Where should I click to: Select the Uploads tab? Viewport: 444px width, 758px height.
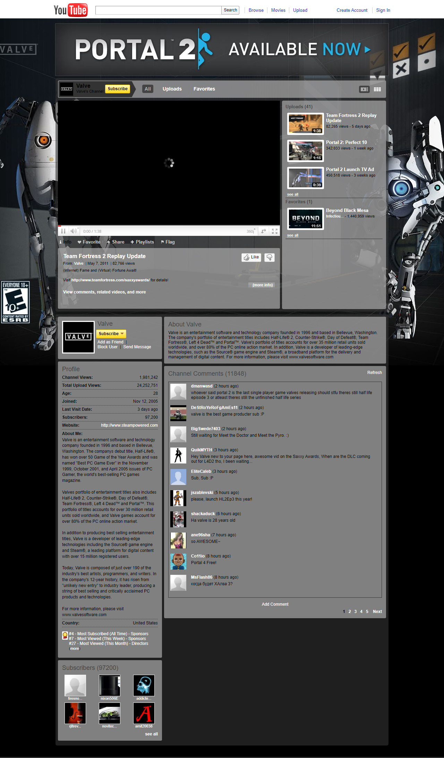point(172,89)
